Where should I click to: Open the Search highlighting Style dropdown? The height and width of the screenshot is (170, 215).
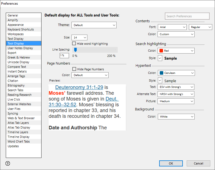click(x=160, y=58)
